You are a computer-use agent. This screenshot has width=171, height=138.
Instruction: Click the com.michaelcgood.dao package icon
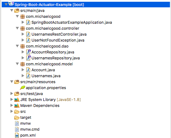click(22, 46)
